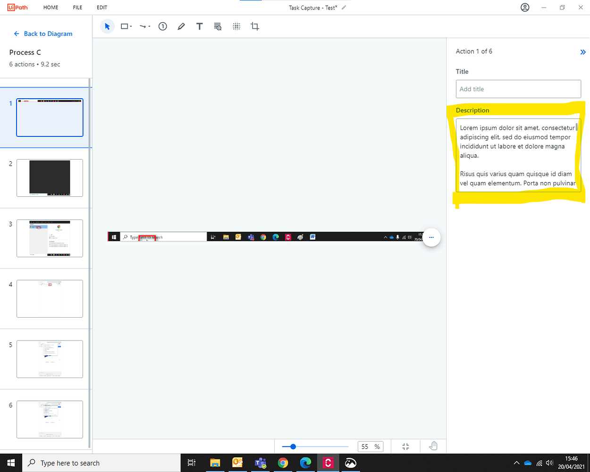Viewport: 590px width, 472px height.
Task: Select the blur/pixelate tool
Action: pos(236,26)
